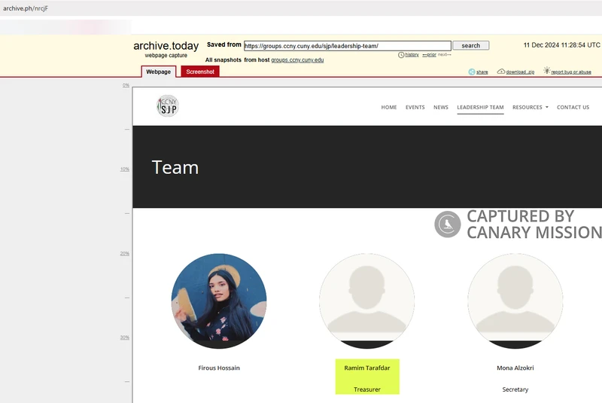The height and width of the screenshot is (403, 602).
Task: Click the Treasurer role label
Action: [367, 389]
